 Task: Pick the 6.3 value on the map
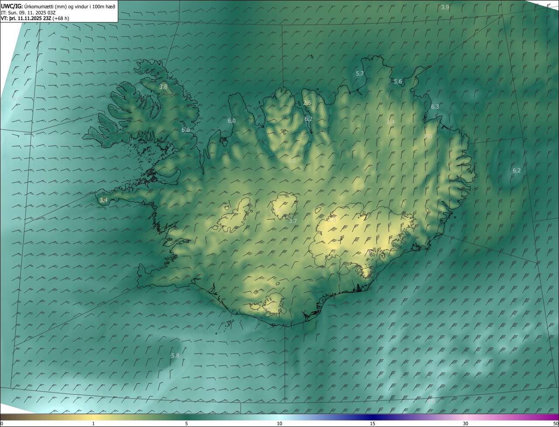[x=435, y=107]
